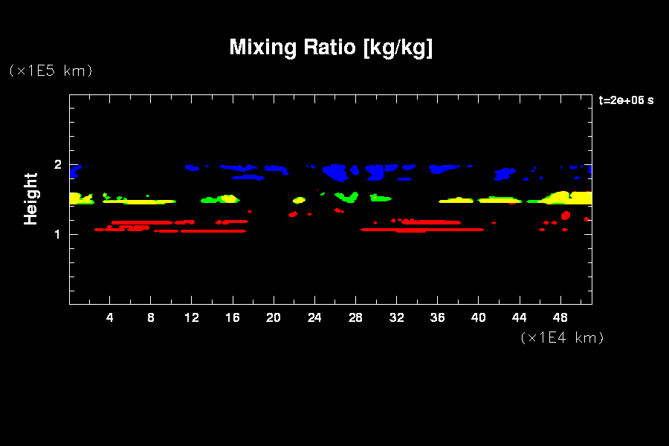Screen dimensions: 669x446
Task: Click the long red band below the 1.2 height level
Action: coord(422,230)
